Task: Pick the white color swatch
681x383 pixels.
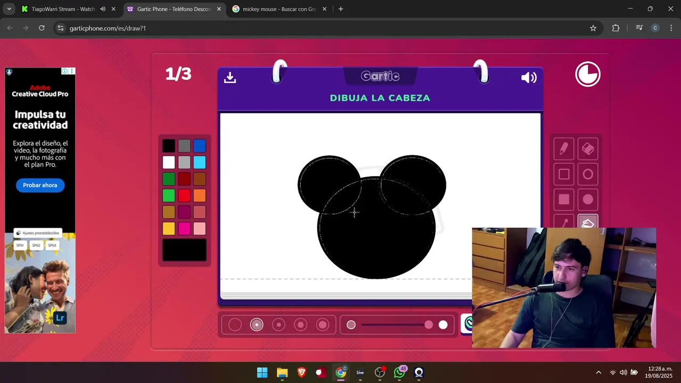Action: coord(169,162)
